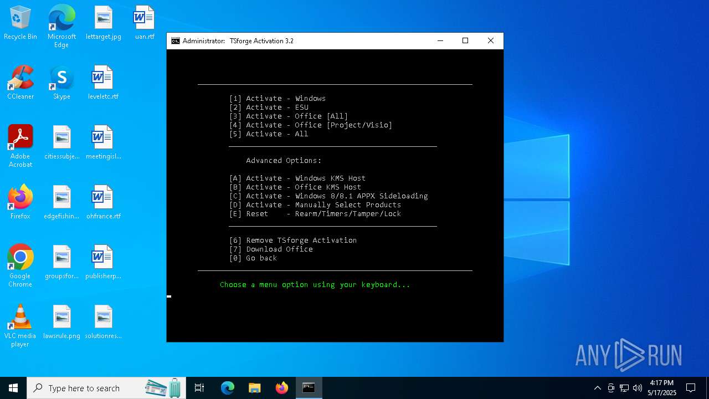The image size is (709, 399).
Task: Click '[4] Activate - Office [Project/Visio]' line
Action: [311, 125]
